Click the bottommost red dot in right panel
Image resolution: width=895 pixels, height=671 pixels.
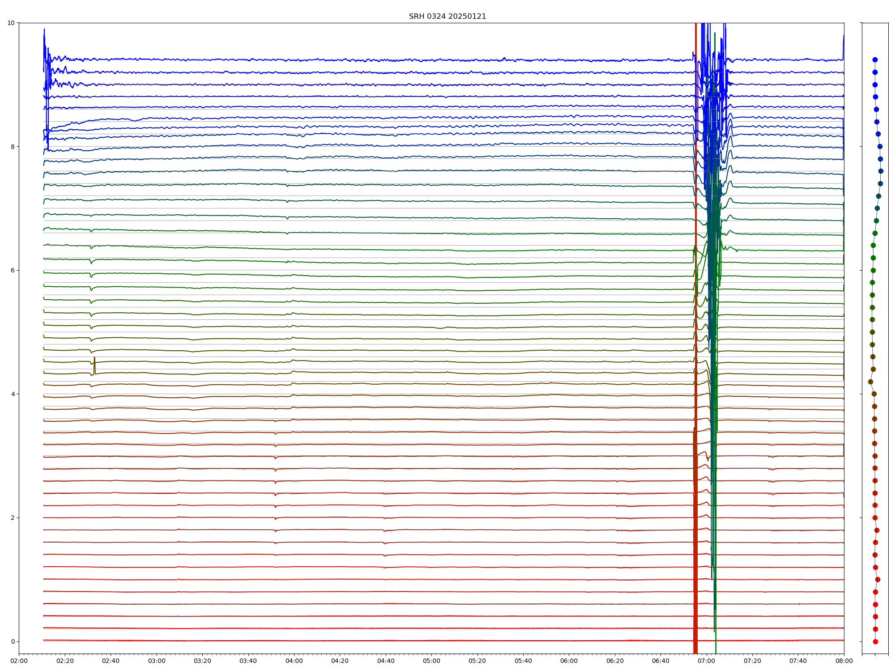tap(875, 641)
